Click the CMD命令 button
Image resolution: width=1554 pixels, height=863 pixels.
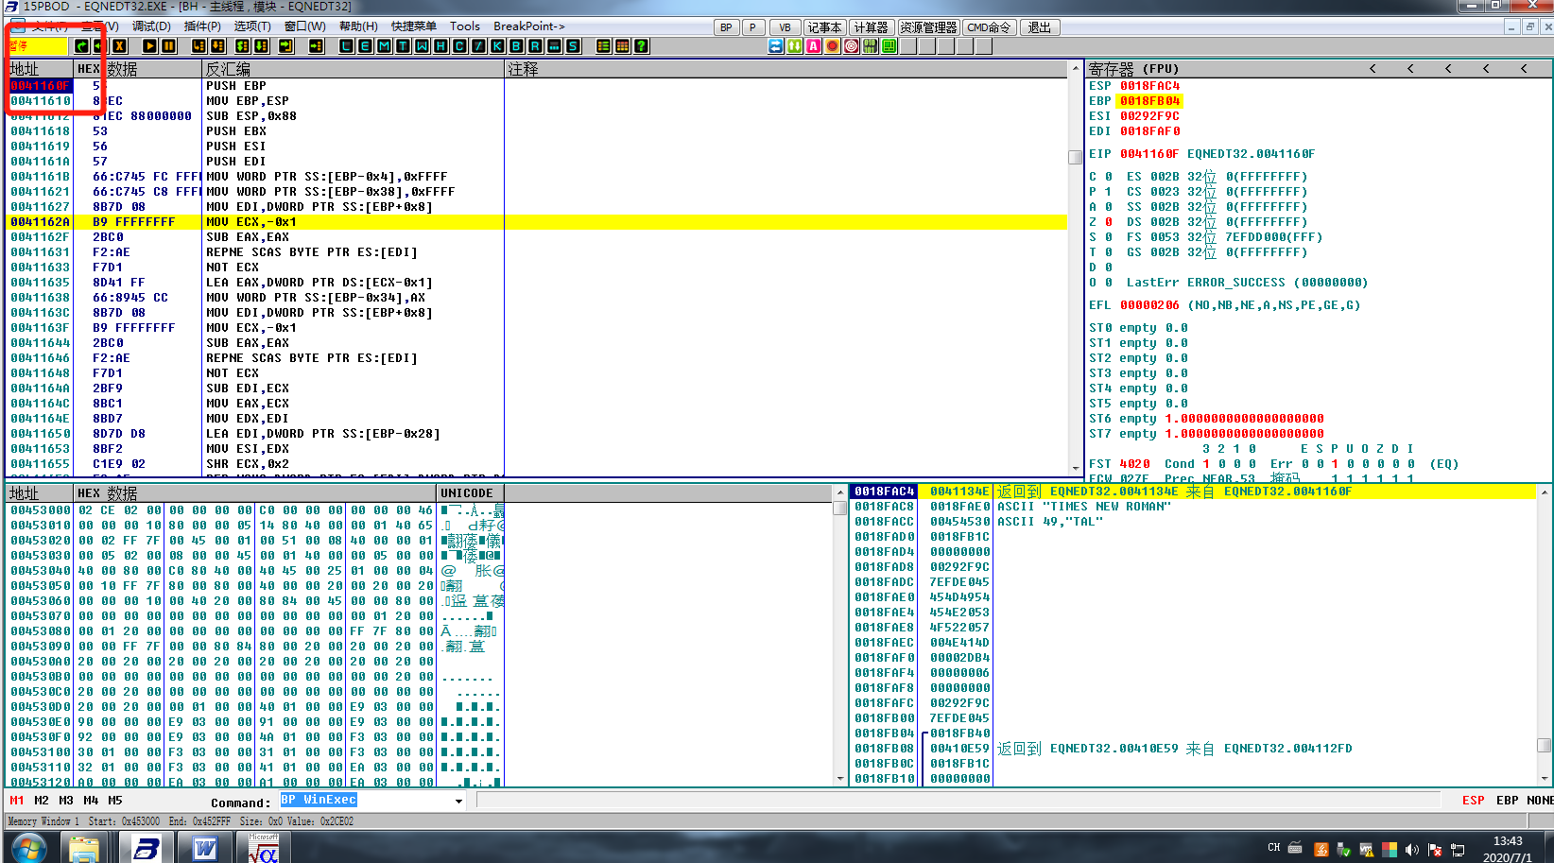click(x=990, y=27)
